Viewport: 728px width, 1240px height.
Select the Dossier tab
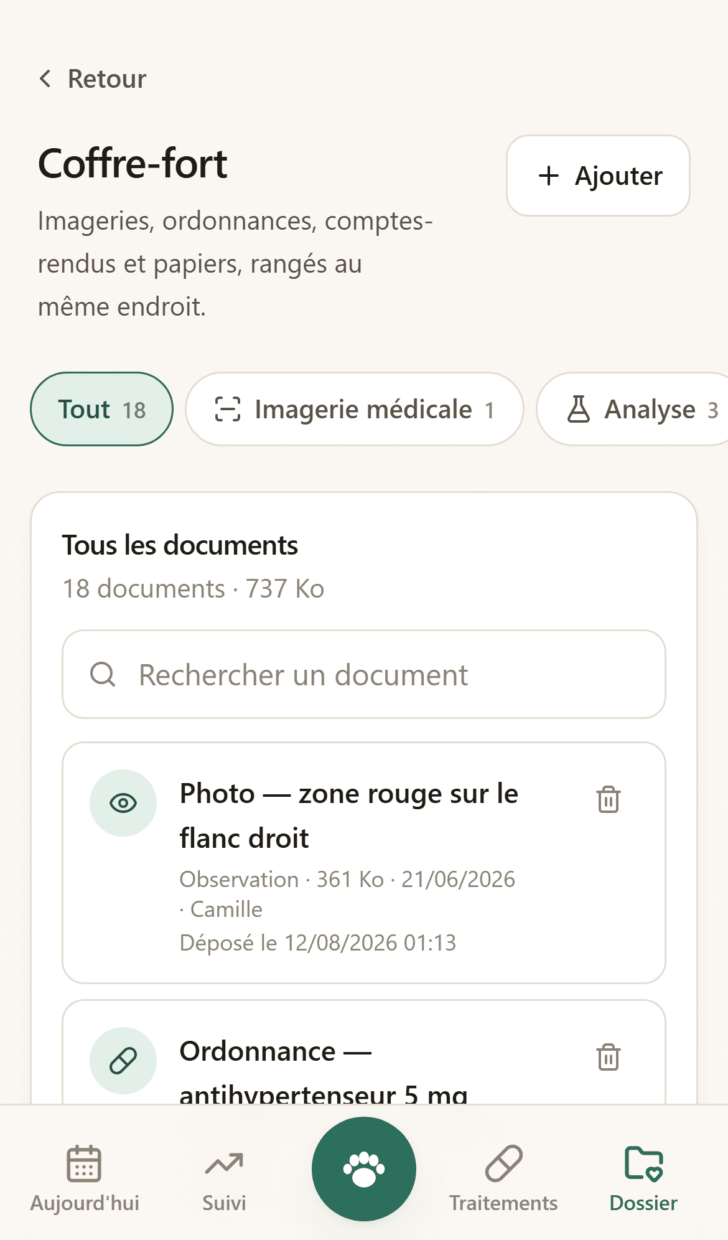pos(643,1178)
